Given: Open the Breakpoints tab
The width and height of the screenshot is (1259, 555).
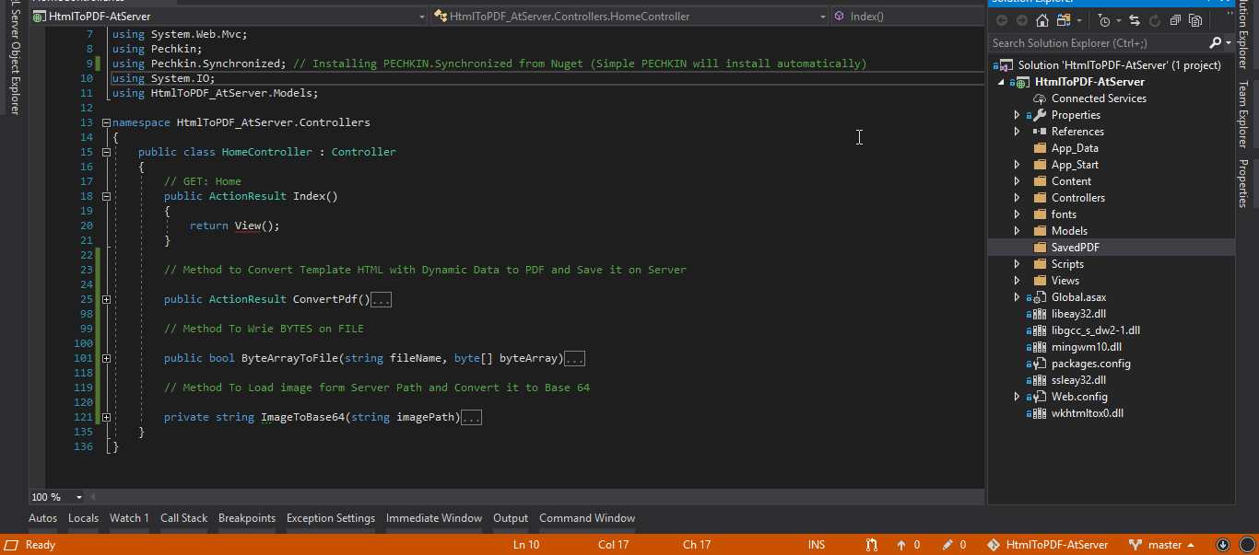Looking at the screenshot, I should 247,518.
